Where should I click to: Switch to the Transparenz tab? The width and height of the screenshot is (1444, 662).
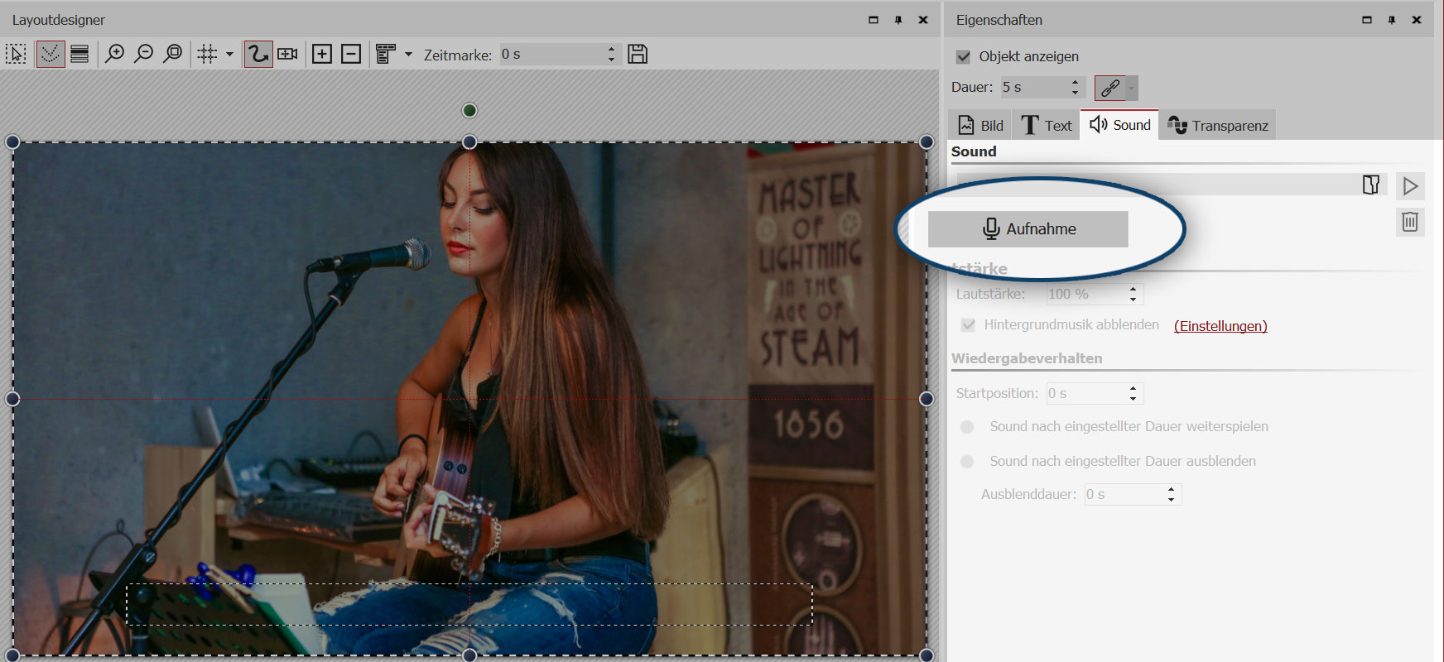coord(1217,126)
